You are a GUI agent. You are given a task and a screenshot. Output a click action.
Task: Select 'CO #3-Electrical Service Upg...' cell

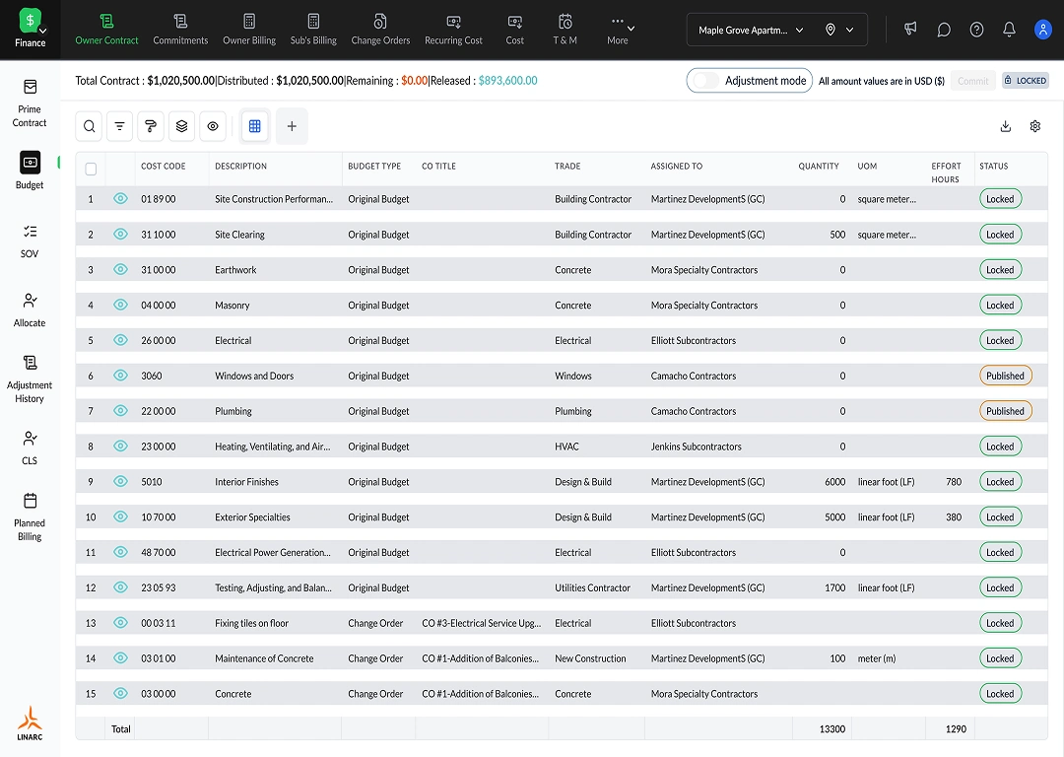pyautogui.click(x=481, y=623)
